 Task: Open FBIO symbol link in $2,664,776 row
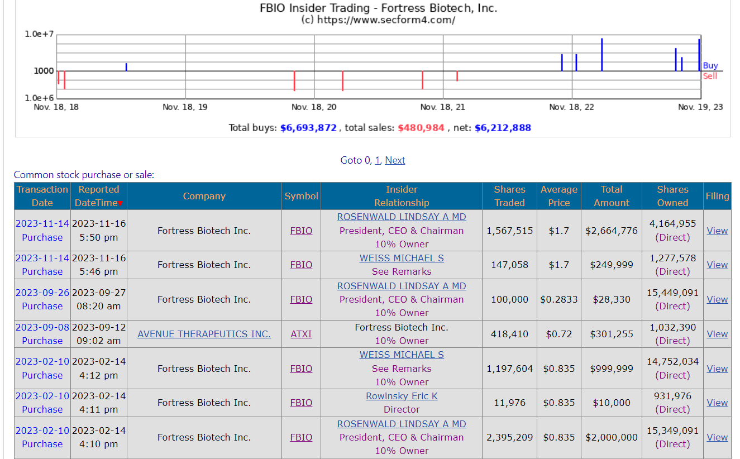tap(302, 230)
